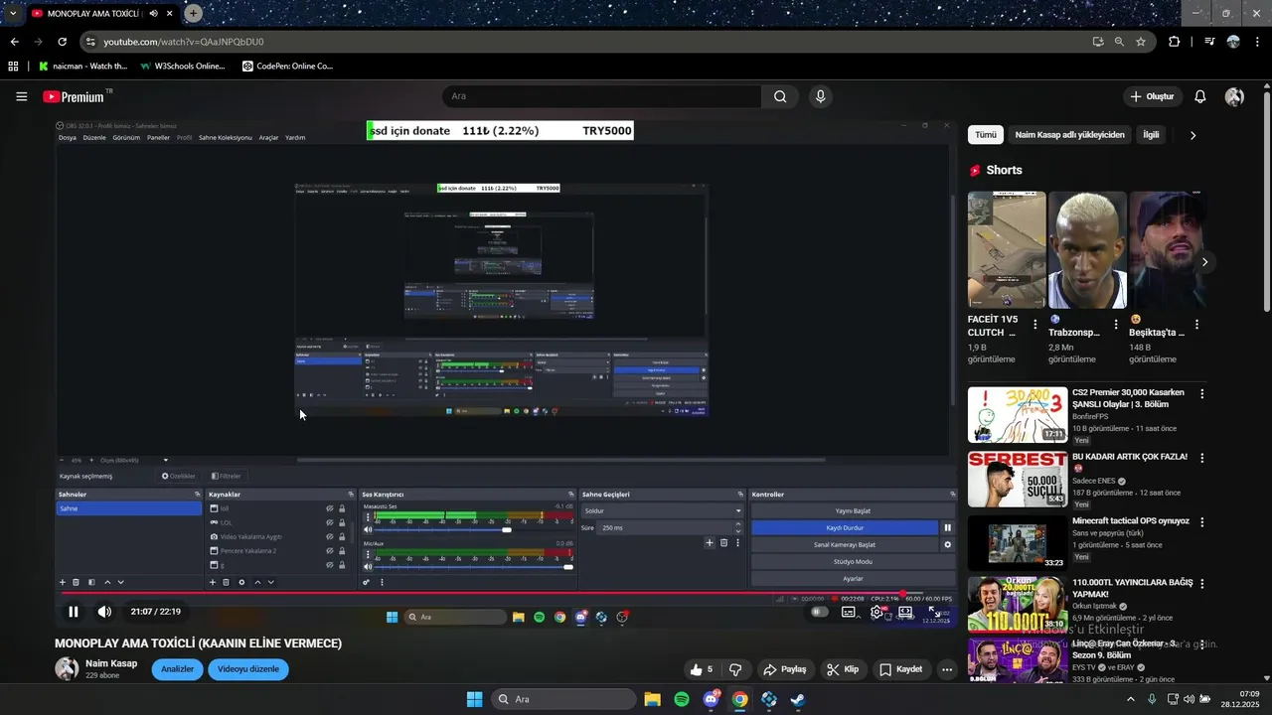Open options for FACEIT 1V5 CLUTCH short
Viewport: 1272px width, 715px height.
(x=1035, y=325)
